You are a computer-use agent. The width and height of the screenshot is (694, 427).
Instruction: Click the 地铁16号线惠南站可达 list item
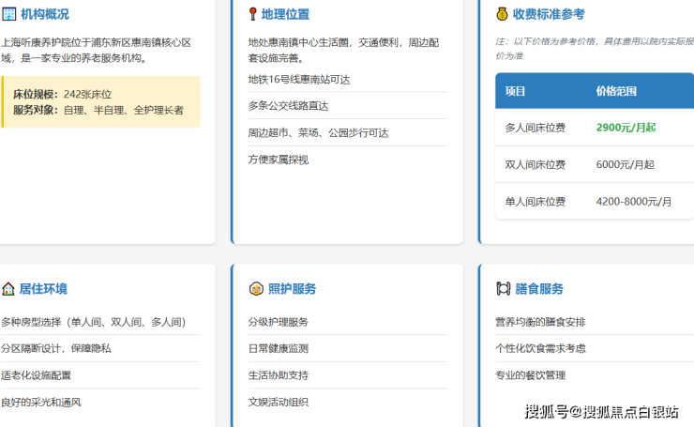[299, 80]
